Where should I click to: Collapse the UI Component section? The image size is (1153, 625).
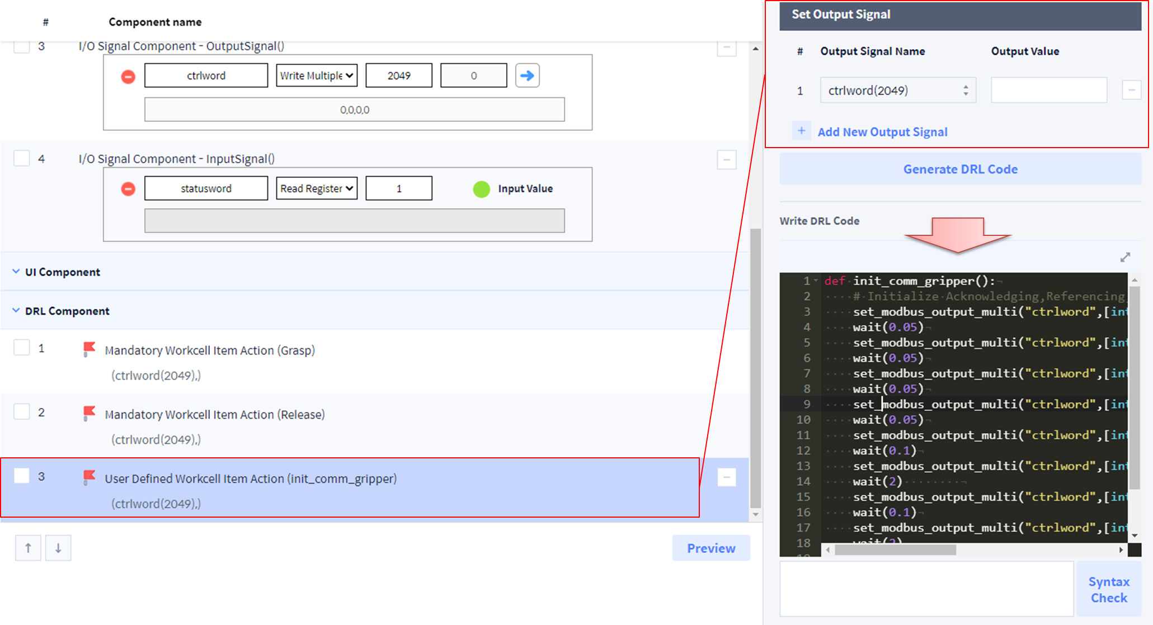pos(16,272)
